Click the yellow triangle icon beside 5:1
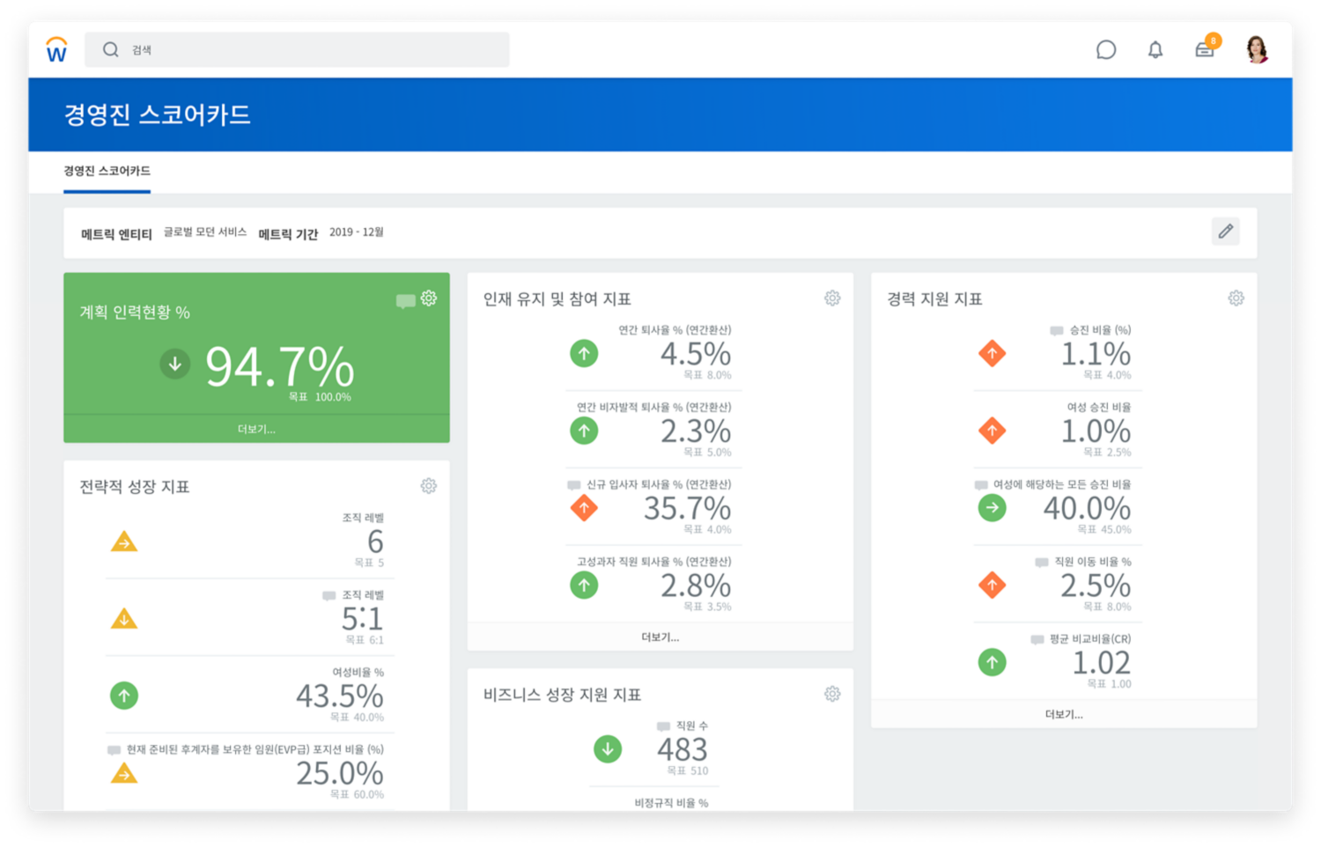This screenshot has height=847, width=1321. coord(124,619)
